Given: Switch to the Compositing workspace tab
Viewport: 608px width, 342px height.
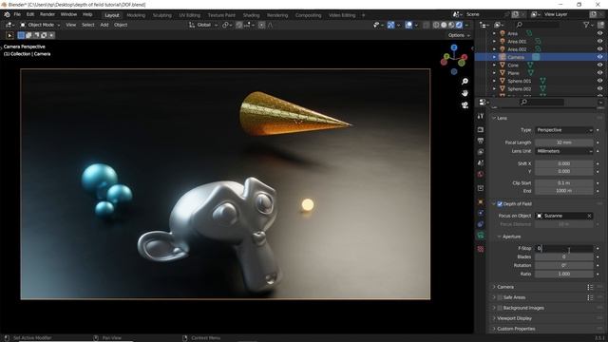Looking at the screenshot, I should point(308,15).
